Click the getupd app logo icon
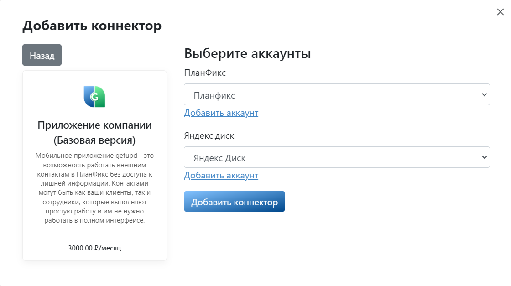Viewport: 511px width, 286px height. (94, 96)
